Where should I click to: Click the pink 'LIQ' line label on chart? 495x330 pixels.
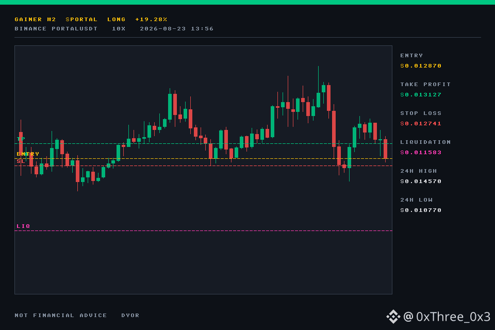coord(23,226)
